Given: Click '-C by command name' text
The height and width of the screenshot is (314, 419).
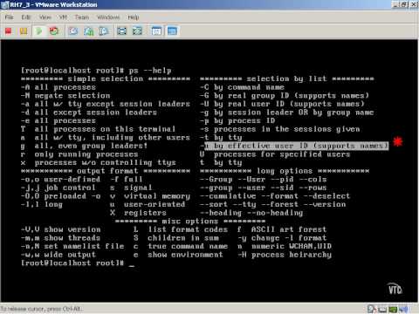Looking at the screenshot, I should 242,87.
